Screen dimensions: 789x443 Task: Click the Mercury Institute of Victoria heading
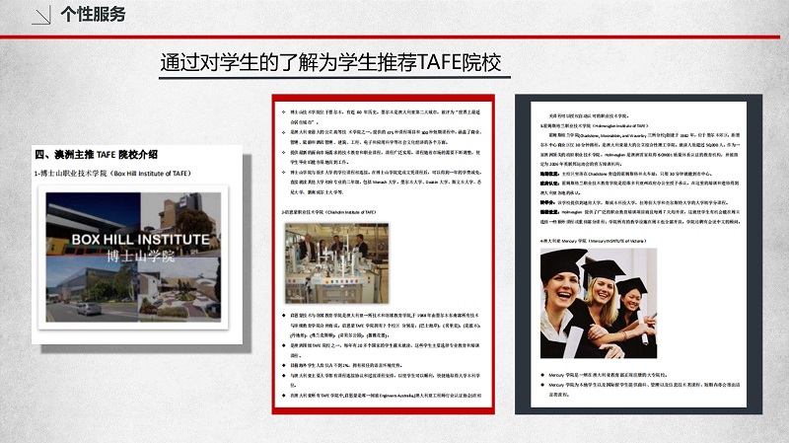[x=594, y=241]
